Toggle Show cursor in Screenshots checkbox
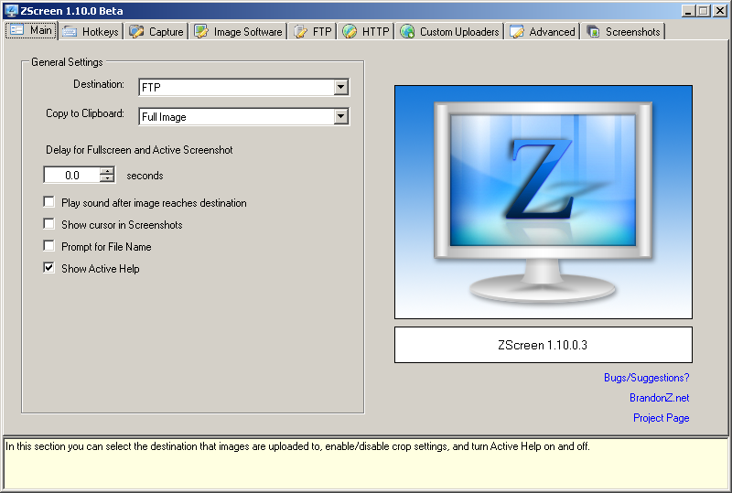This screenshot has width=732, height=493. coord(49,223)
